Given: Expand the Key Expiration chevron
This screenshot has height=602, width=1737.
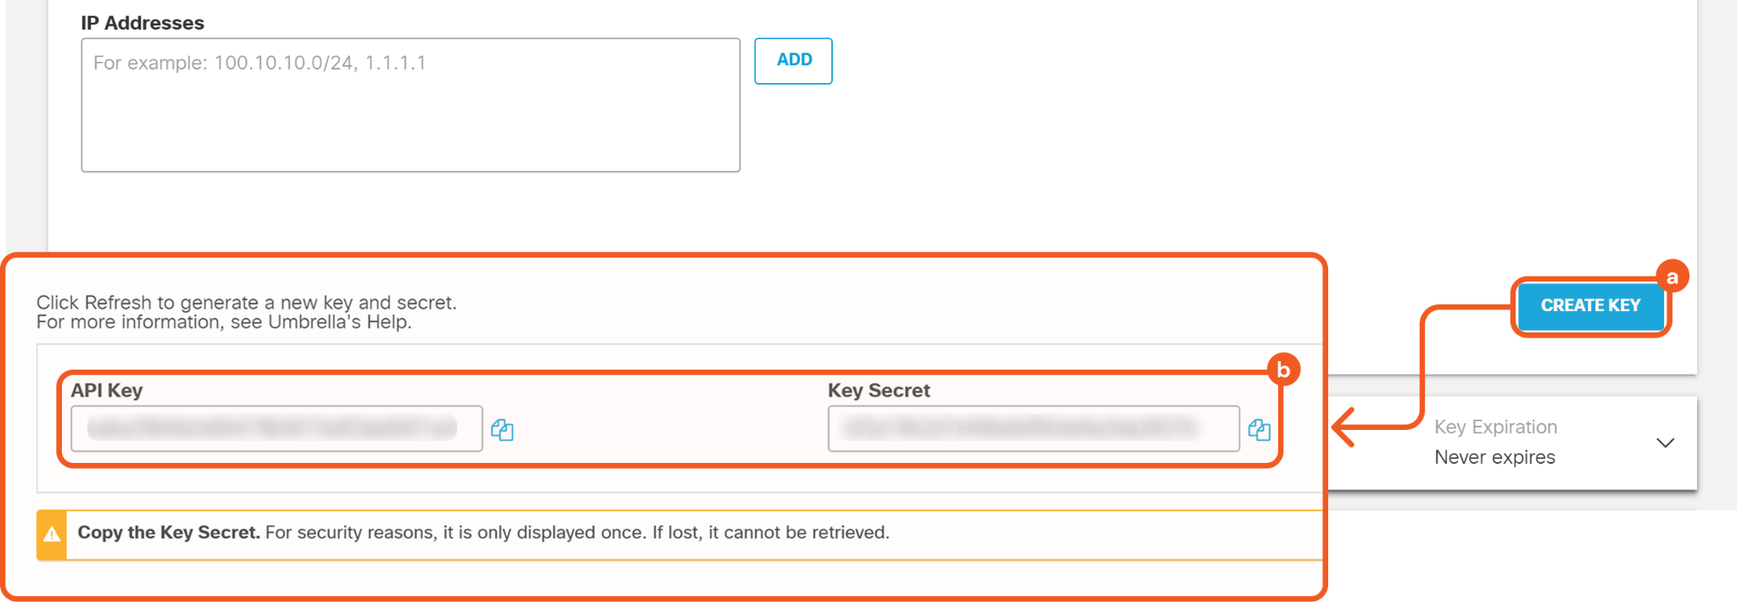Looking at the screenshot, I should click(1665, 443).
